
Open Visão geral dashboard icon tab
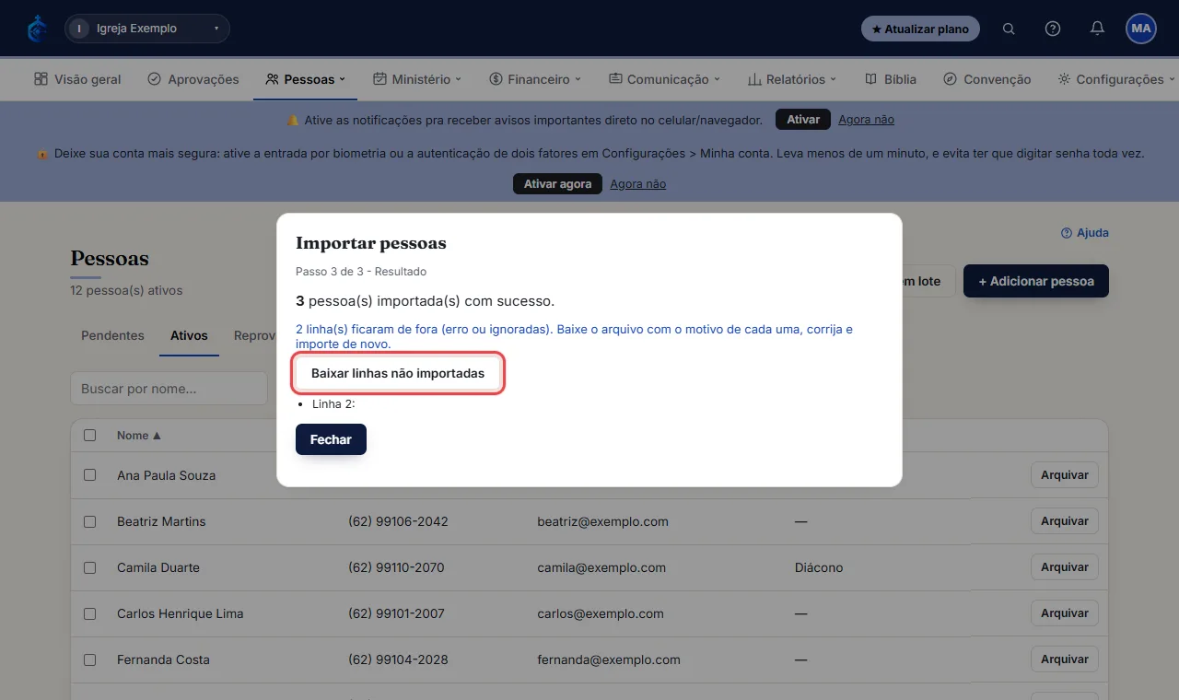[77, 79]
